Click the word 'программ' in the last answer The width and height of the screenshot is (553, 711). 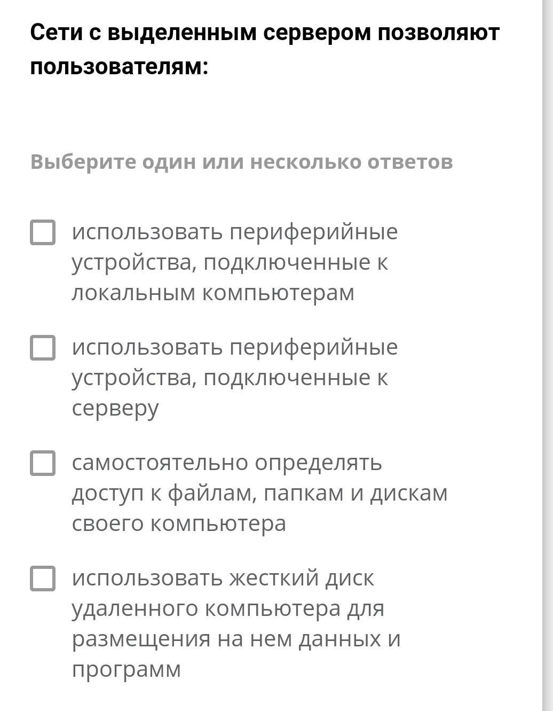(x=127, y=669)
